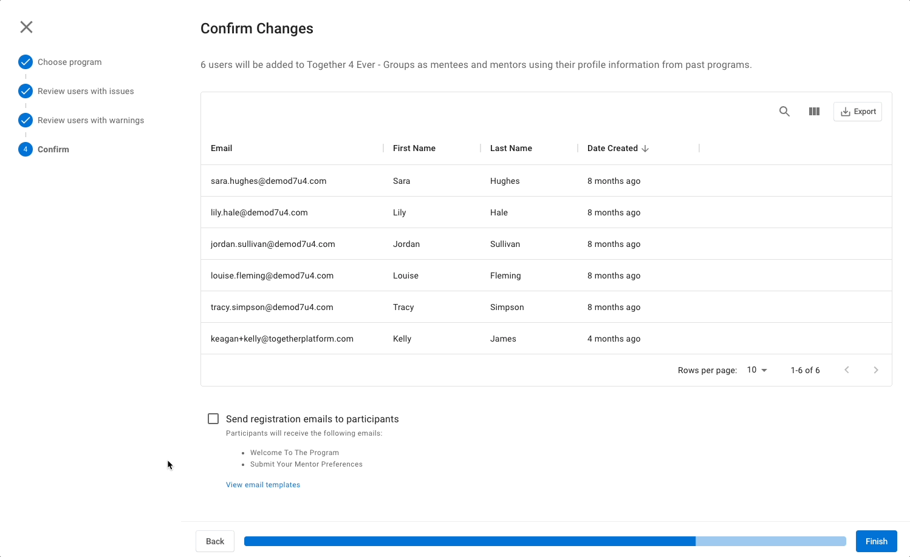The image size is (910, 557).
Task: Open the View email templates link
Action: pos(263,485)
